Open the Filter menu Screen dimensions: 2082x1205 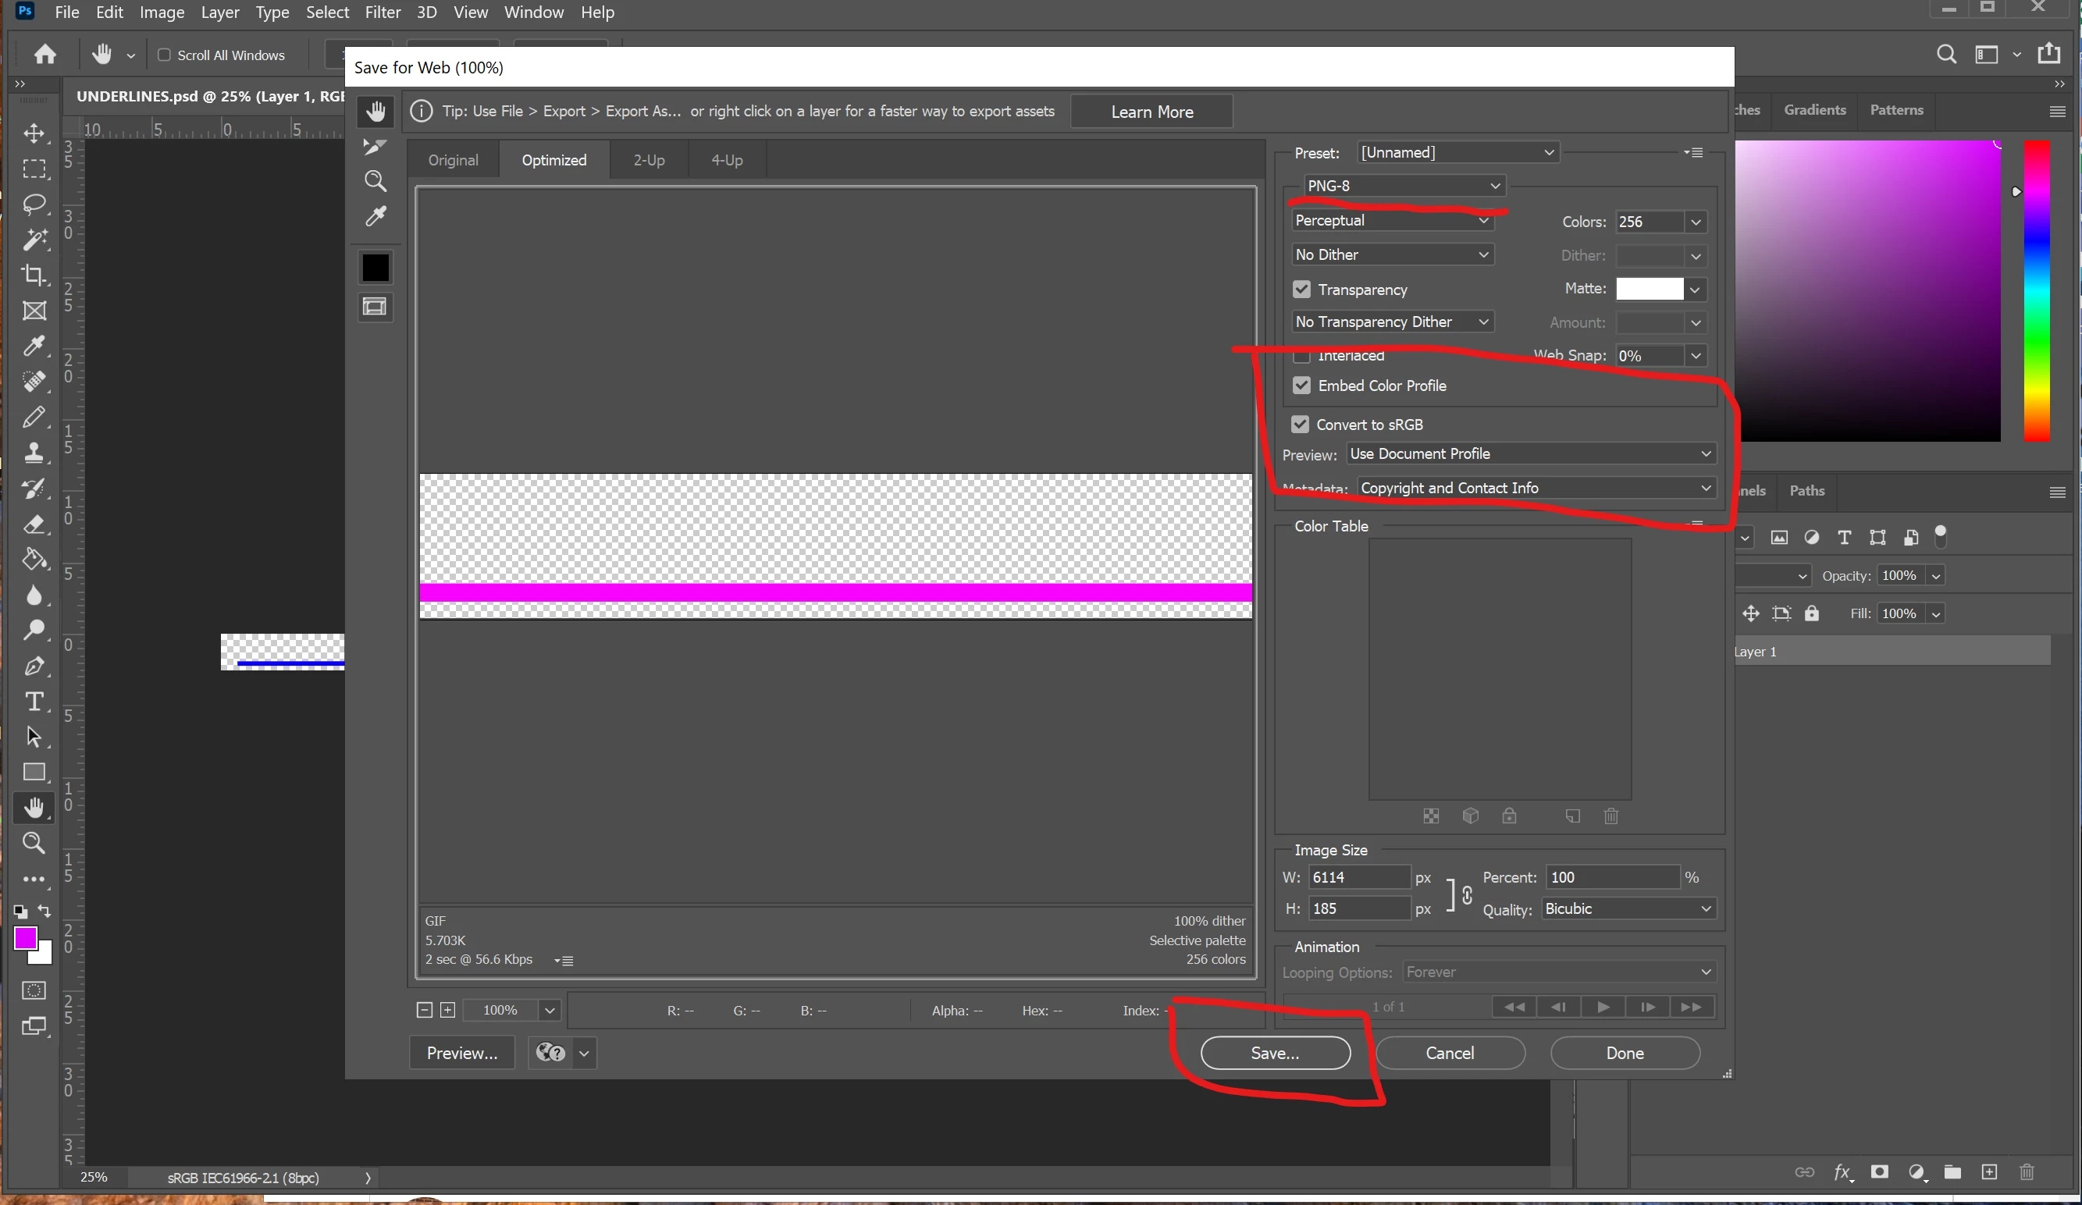tap(383, 12)
